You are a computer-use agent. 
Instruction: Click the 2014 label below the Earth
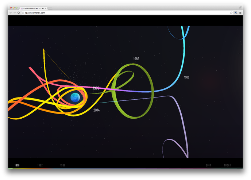click(x=96, y=110)
